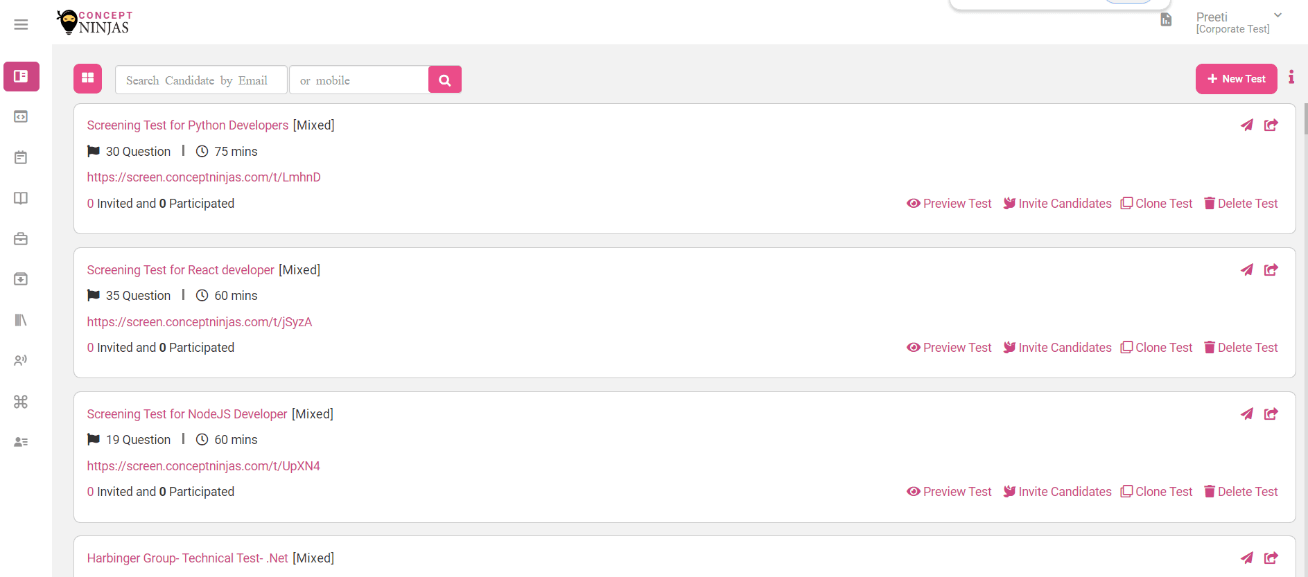The width and height of the screenshot is (1308, 577).
Task: Preview the Python Developers screening test
Action: click(x=949, y=204)
